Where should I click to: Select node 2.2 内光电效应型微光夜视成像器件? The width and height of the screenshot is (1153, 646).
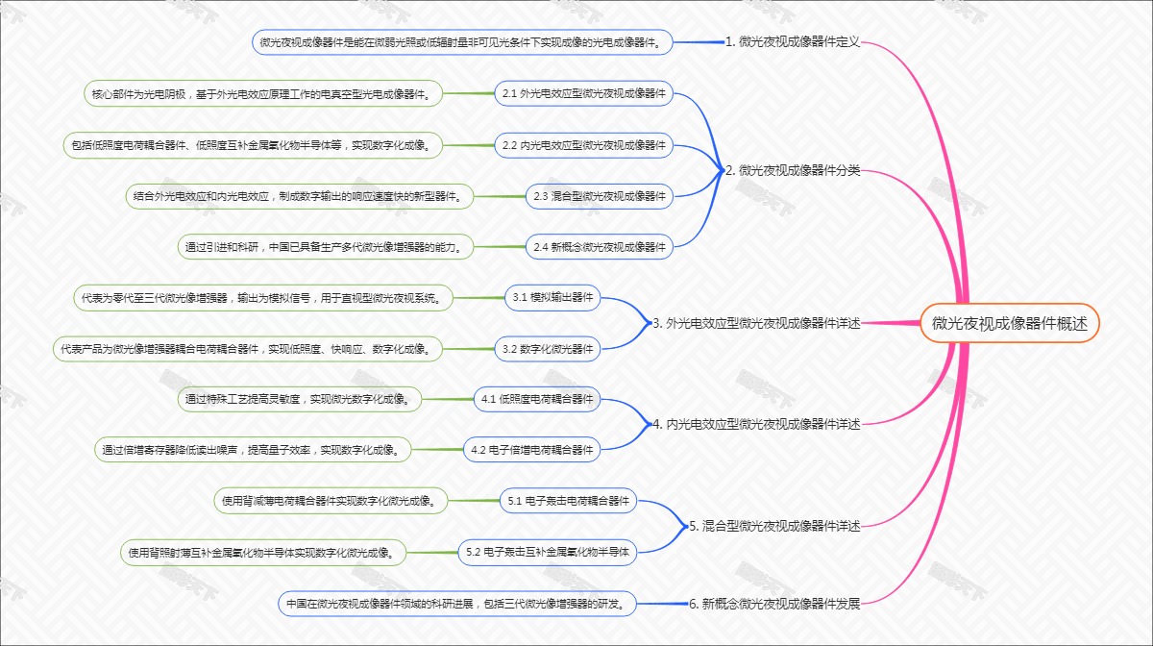pyautogui.click(x=583, y=145)
